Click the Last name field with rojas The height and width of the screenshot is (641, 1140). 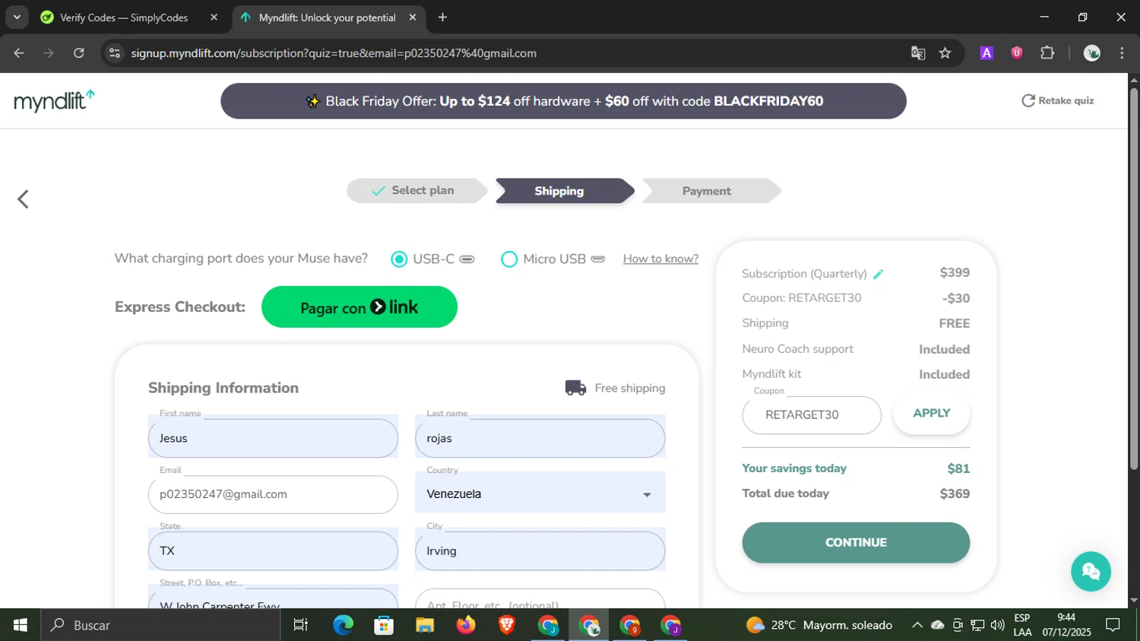click(540, 438)
